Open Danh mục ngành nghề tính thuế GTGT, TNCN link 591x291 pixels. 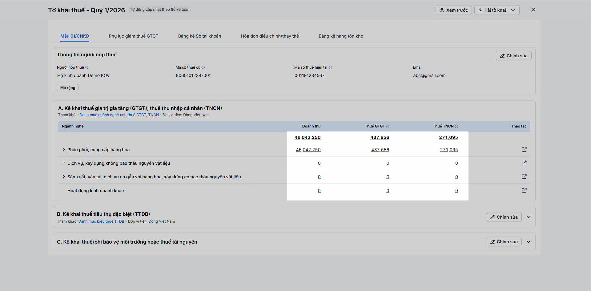tap(119, 115)
